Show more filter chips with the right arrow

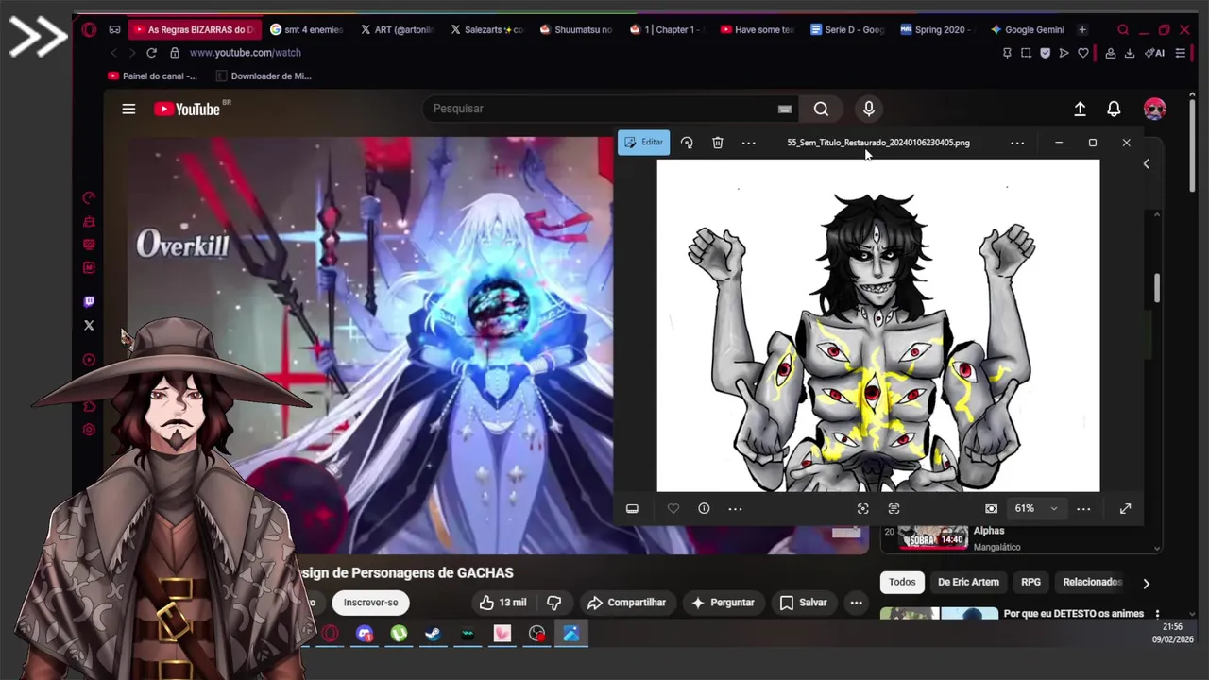click(x=1146, y=583)
